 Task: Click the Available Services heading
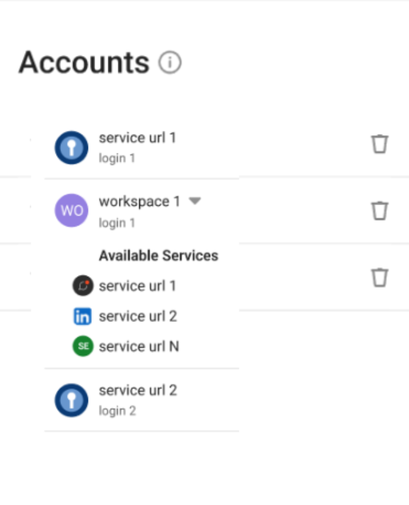tap(159, 256)
